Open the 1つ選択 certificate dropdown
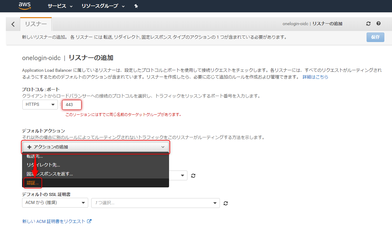Viewport: 392px width, 230px height. click(156, 203)
